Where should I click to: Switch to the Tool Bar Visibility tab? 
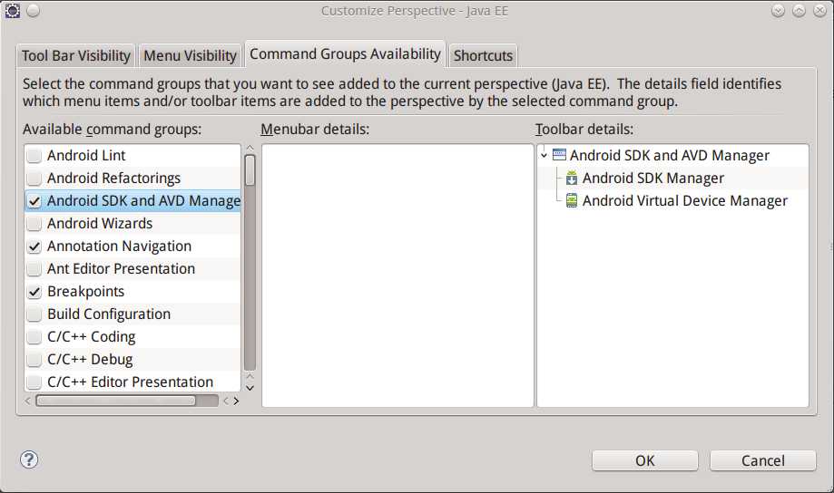pyautogui.click(x=76, y=55)
